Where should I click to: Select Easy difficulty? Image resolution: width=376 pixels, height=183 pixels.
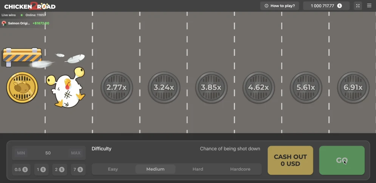tap(113, 169)
